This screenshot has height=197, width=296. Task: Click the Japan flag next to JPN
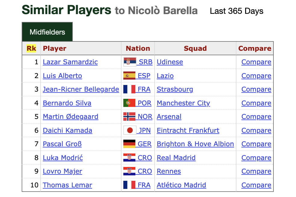[130, 130]
